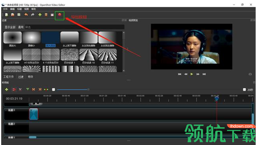256x145 pixels.
Task: Click the video preview frame
Action: 192,46
